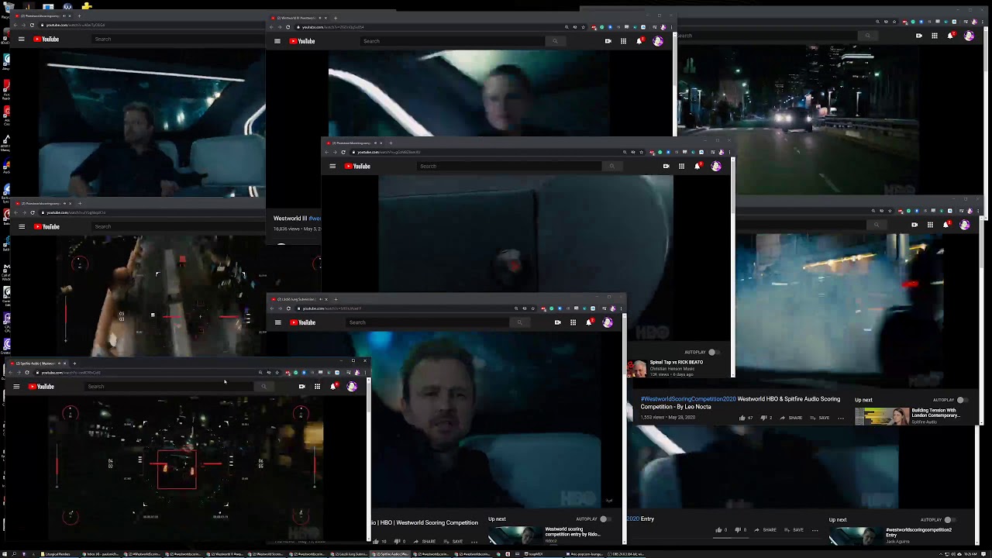This screenshot has height=558, width=992.
Task: Select the Spitfire Audio browser tab
Action: tap(37, 363)
